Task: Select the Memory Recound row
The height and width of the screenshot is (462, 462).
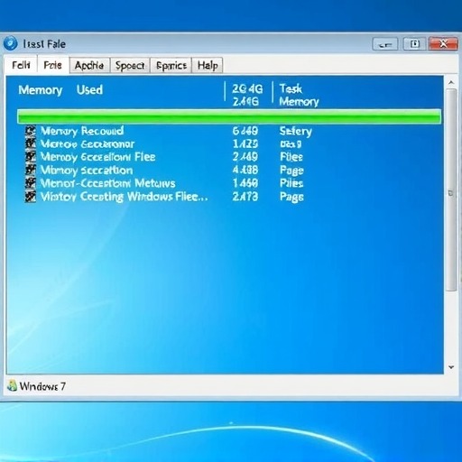Action: tap(169, 131)
